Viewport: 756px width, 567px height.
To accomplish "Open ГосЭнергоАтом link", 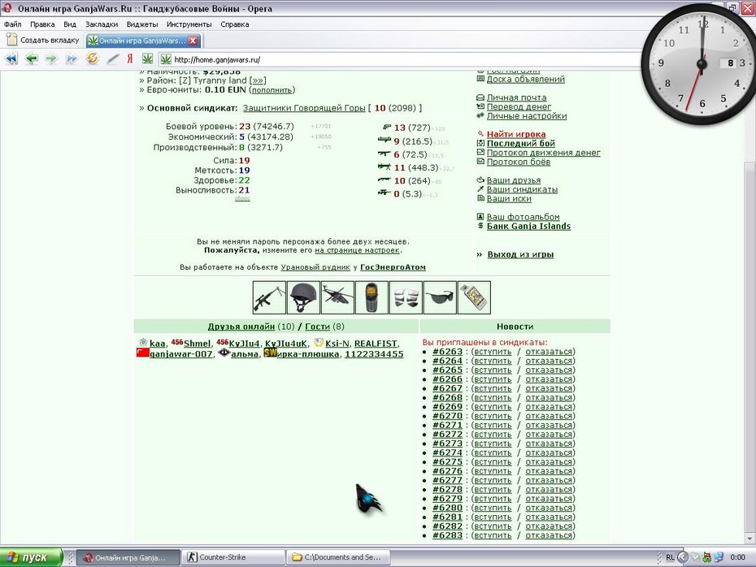I will 393,267.
